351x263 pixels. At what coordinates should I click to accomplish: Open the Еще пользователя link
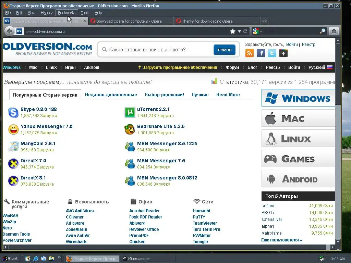(282, 240)
